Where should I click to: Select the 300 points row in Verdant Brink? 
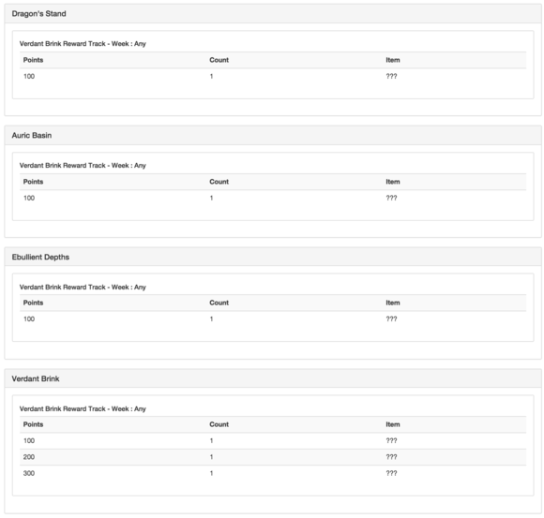(273, 473)
